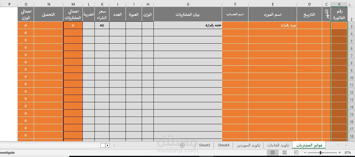Click horizontal scrollbar right arrow
The image size is (355, 157).
point(107,145)
